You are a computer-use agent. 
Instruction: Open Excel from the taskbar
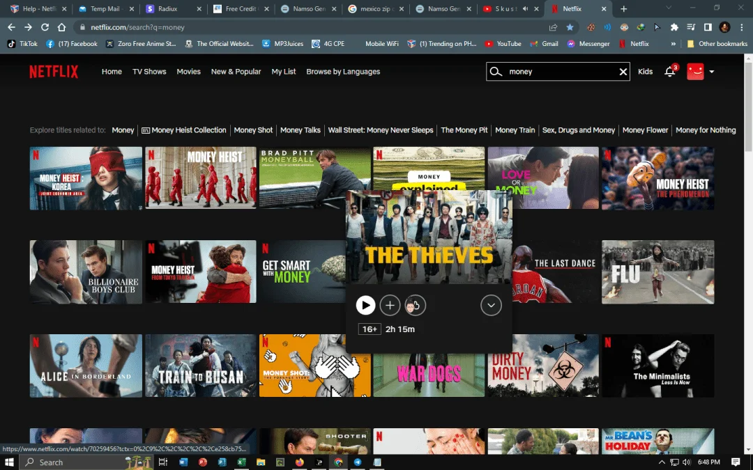(x=241, y=462)
